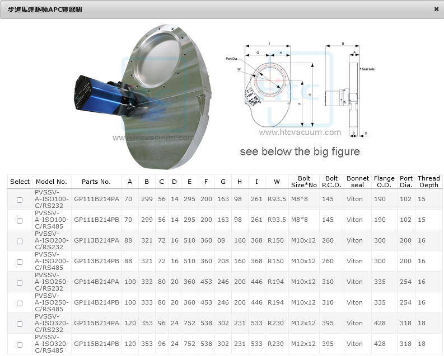Screen dimensions: 444x356
Task: Click the Bolt P.C.D. column header
Action: (331, 182)
